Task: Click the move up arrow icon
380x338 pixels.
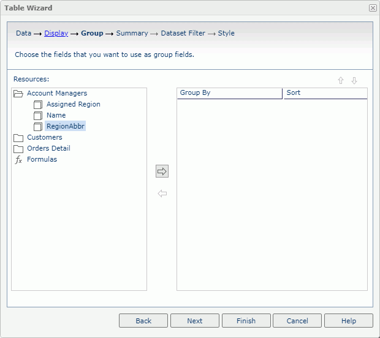Action: coord(341,81)
